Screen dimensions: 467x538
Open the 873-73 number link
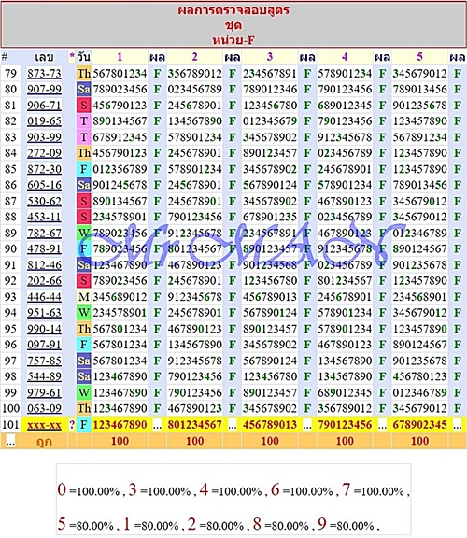(44, 73)
